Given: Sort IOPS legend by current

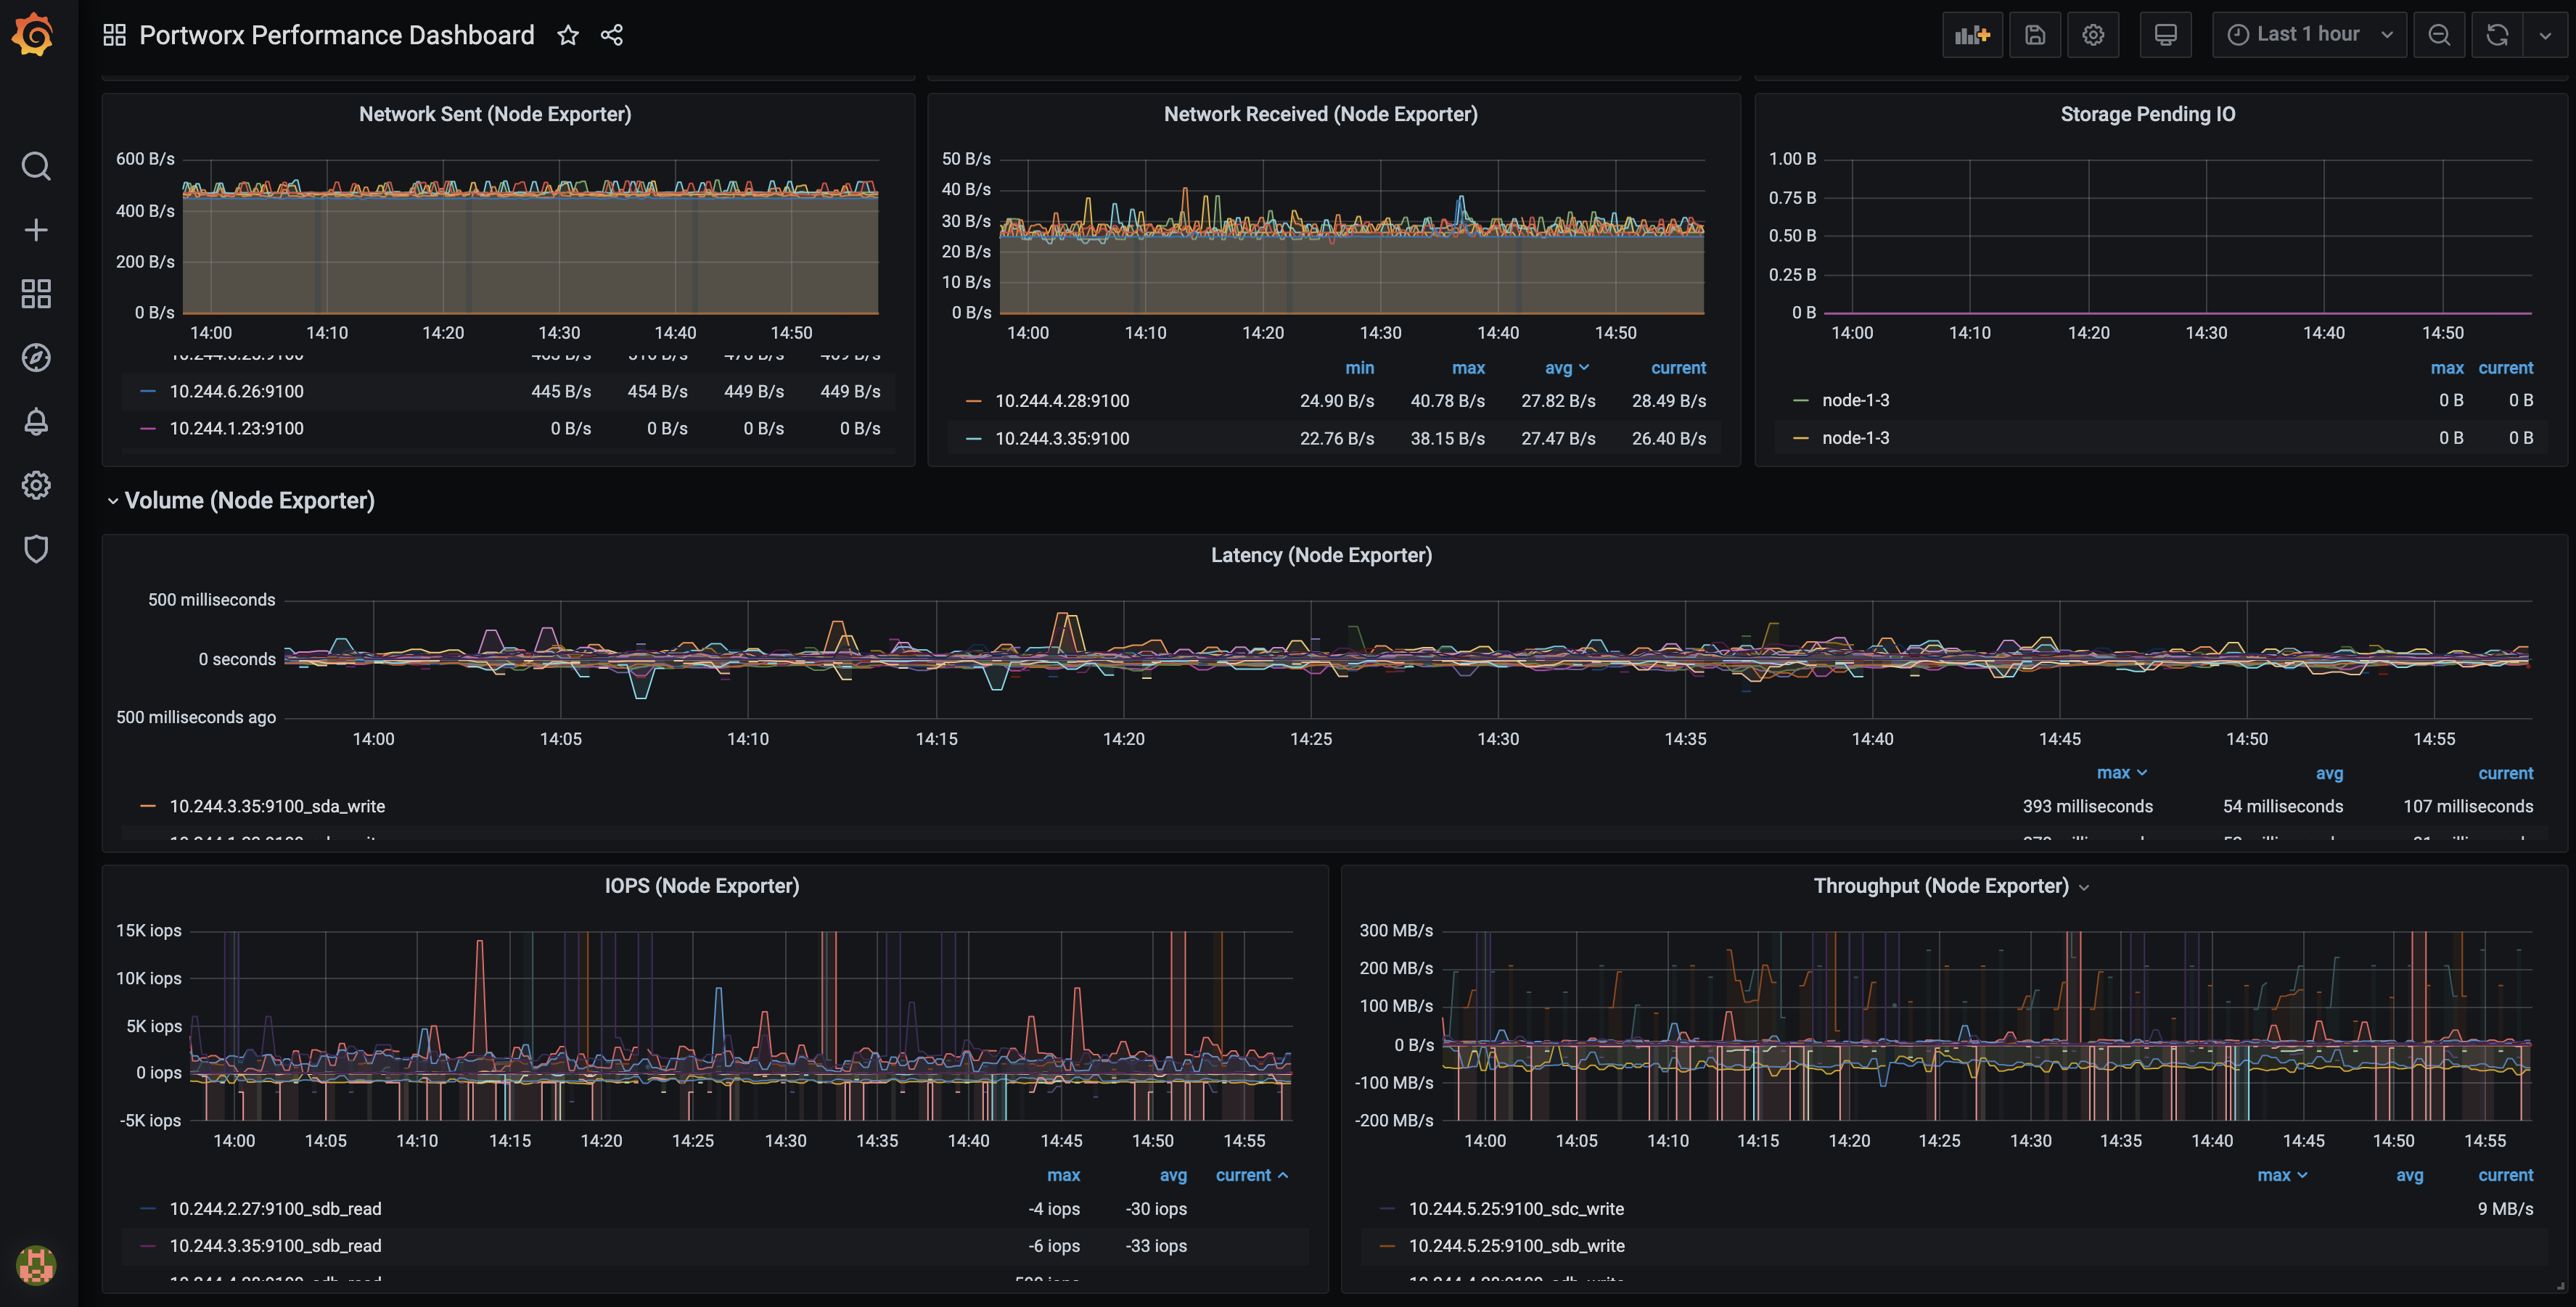Looking at the screenshot, I should tap(1251, 1175).
